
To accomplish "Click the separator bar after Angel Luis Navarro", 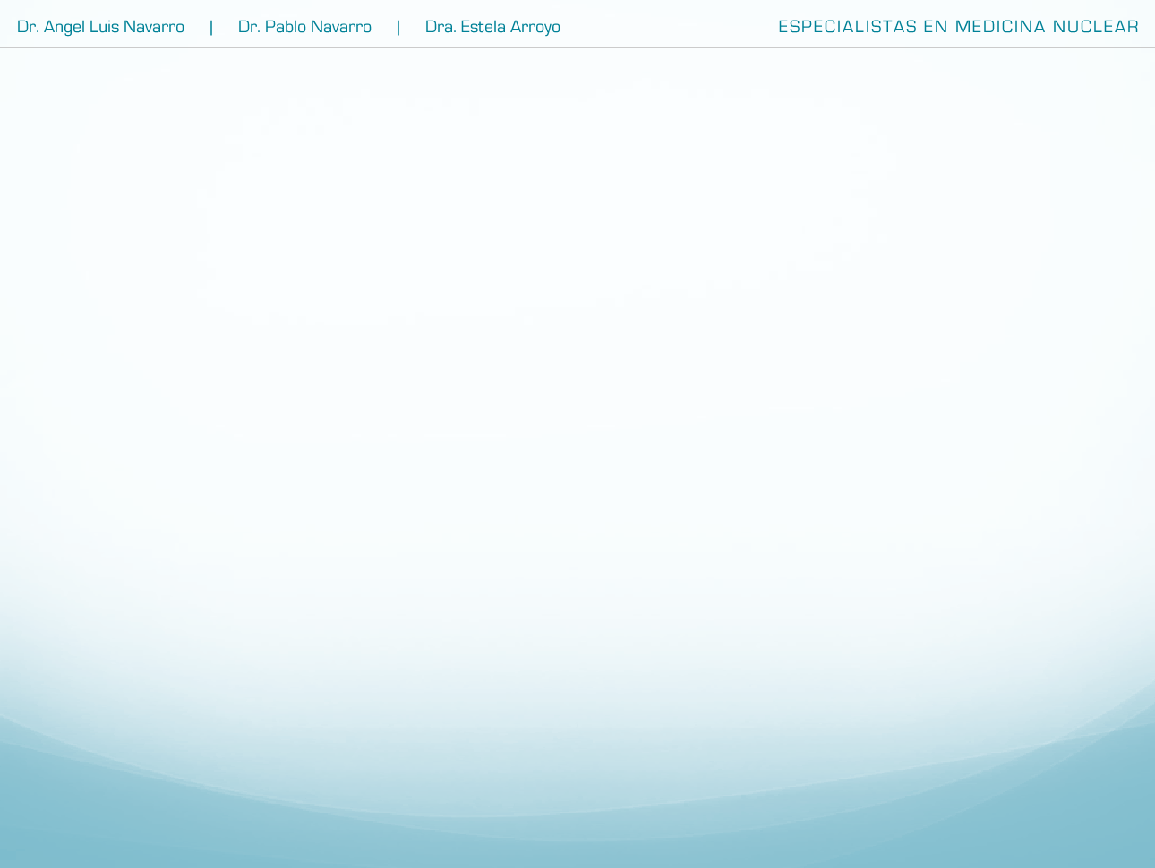I will click(x=211, y=27).
